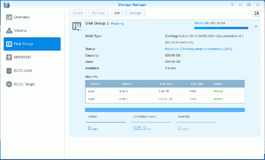265x160 pixels.
Task: Open the iSCSI LUN section
Action: [32, 70]
